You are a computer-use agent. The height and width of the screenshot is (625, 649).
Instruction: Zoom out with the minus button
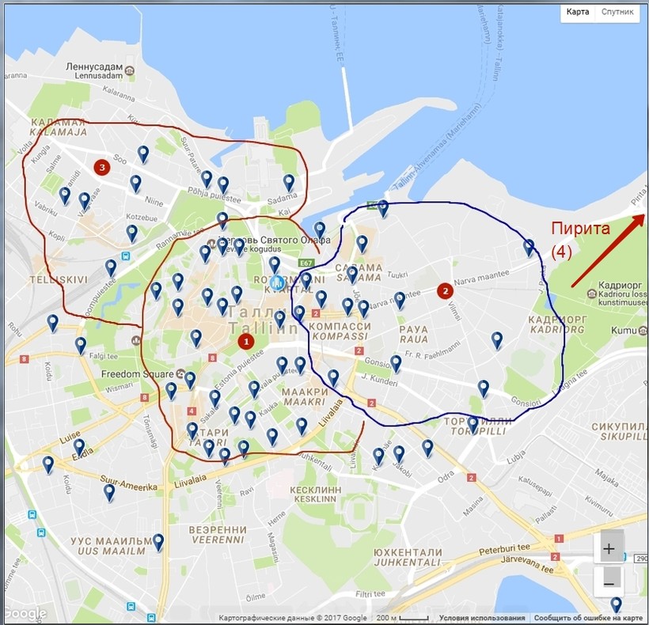click(609, 582)
